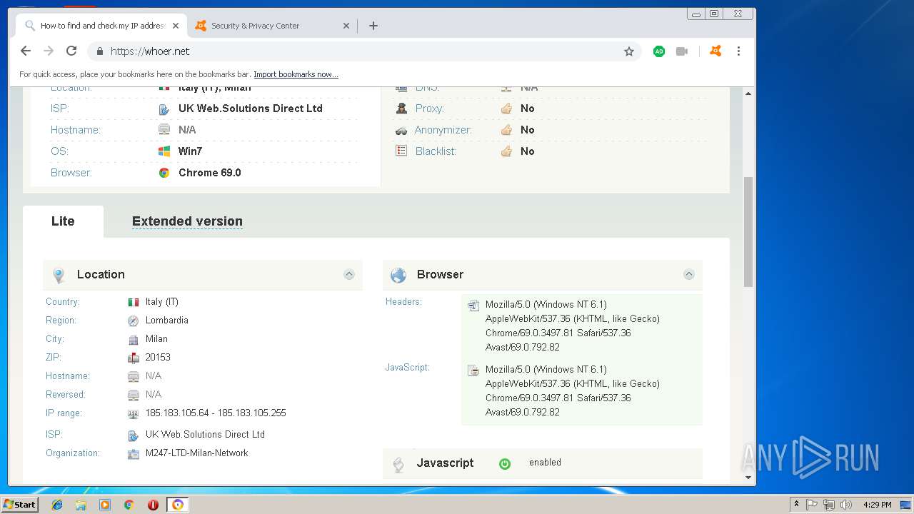The image size is (914, 514).
Task: Click the Proxy spy icon
Action: tap(401, 109)
